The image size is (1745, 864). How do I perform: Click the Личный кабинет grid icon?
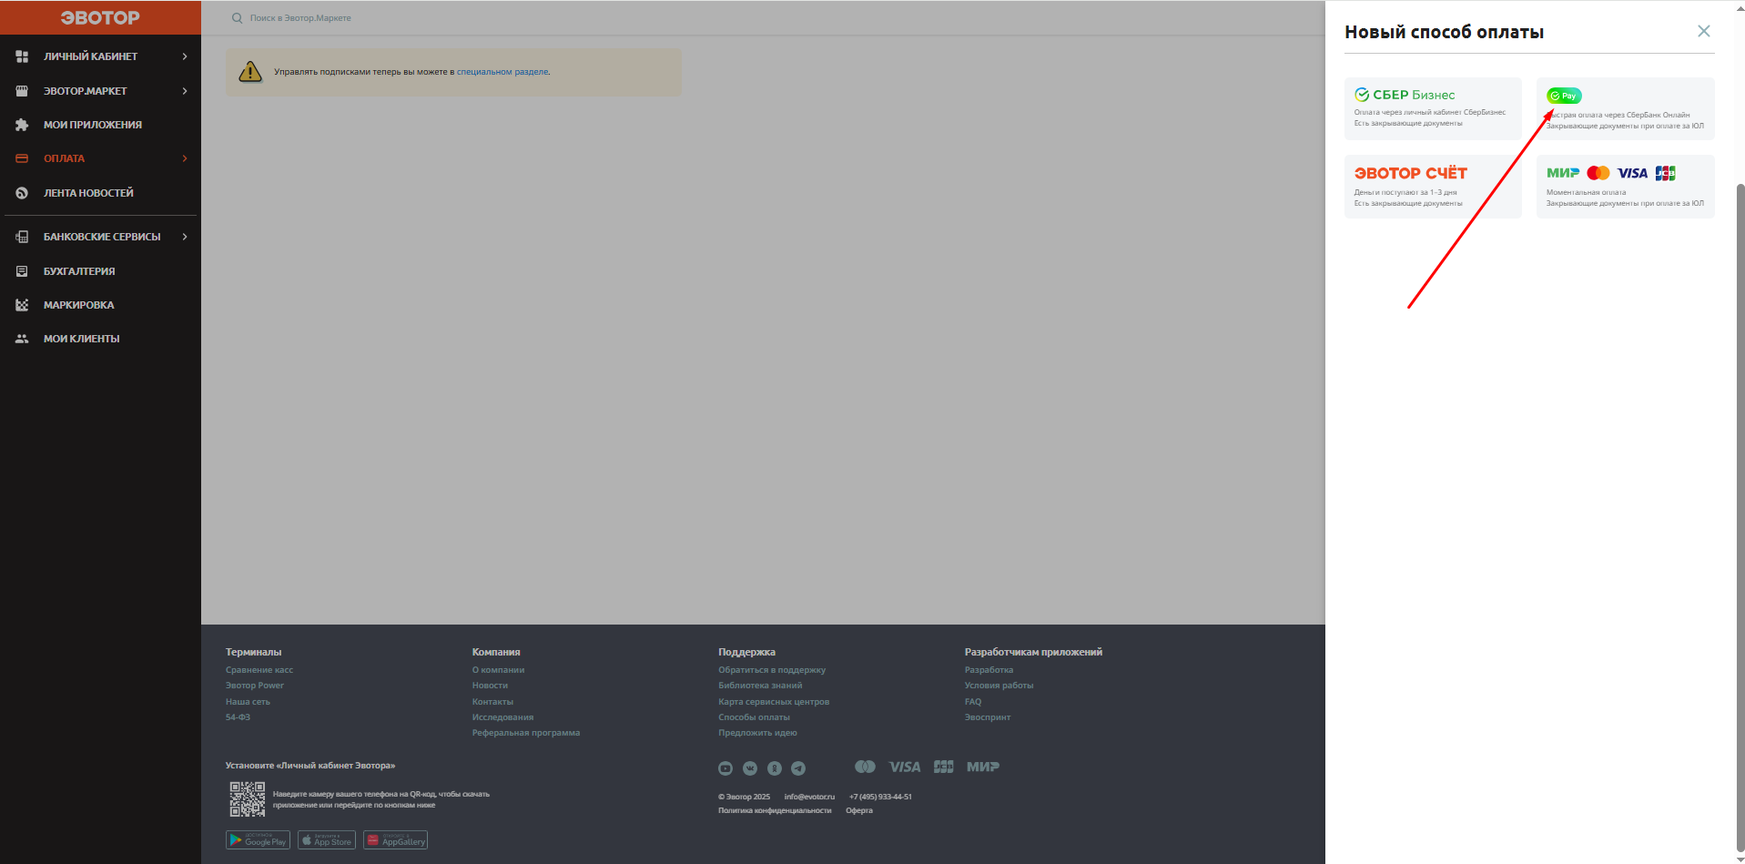pyautogui.click(x=22, y=56)
